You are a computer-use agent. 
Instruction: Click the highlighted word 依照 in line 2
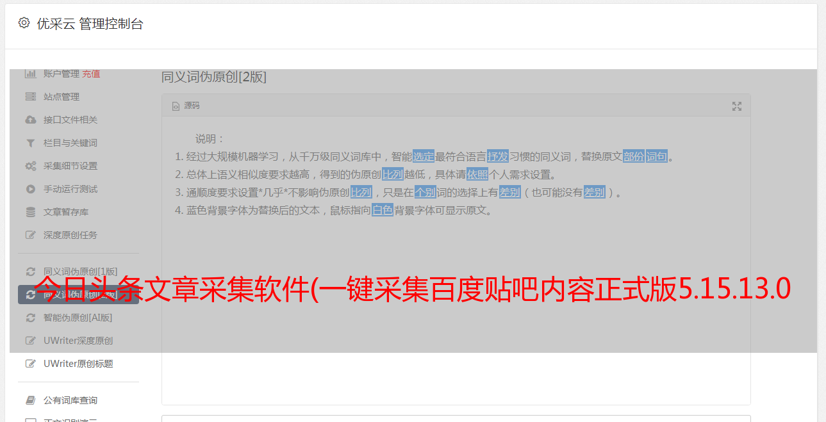coord(477,174)
